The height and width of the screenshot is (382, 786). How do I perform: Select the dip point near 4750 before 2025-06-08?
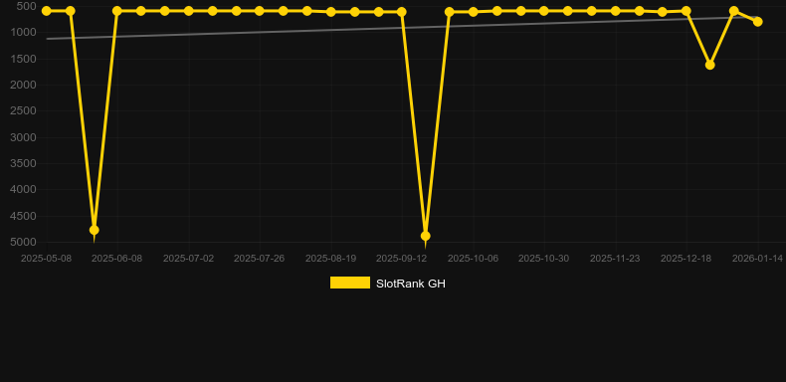[95, 230]
